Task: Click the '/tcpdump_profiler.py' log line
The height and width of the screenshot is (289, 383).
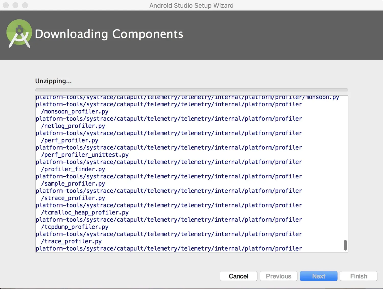Action: pos(75,227)
